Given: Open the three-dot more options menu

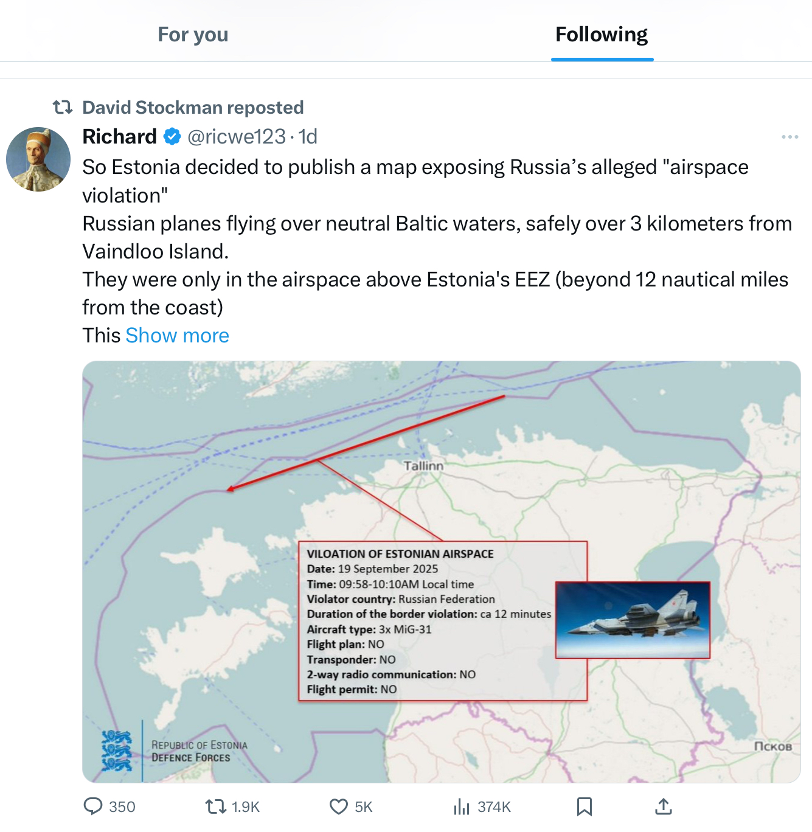Looking at the screenshot, I should coord(789,137).
